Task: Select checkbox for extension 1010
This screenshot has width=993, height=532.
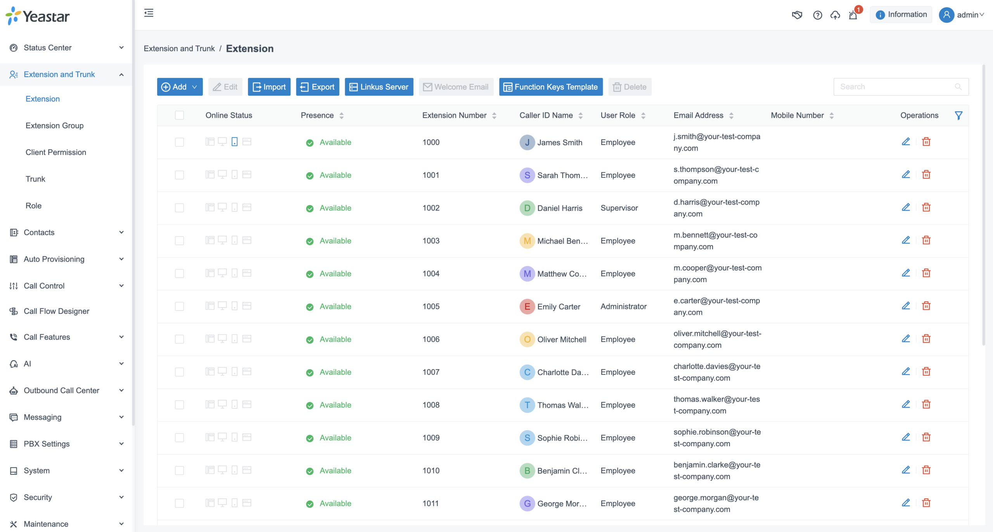Action: [179, 470]
